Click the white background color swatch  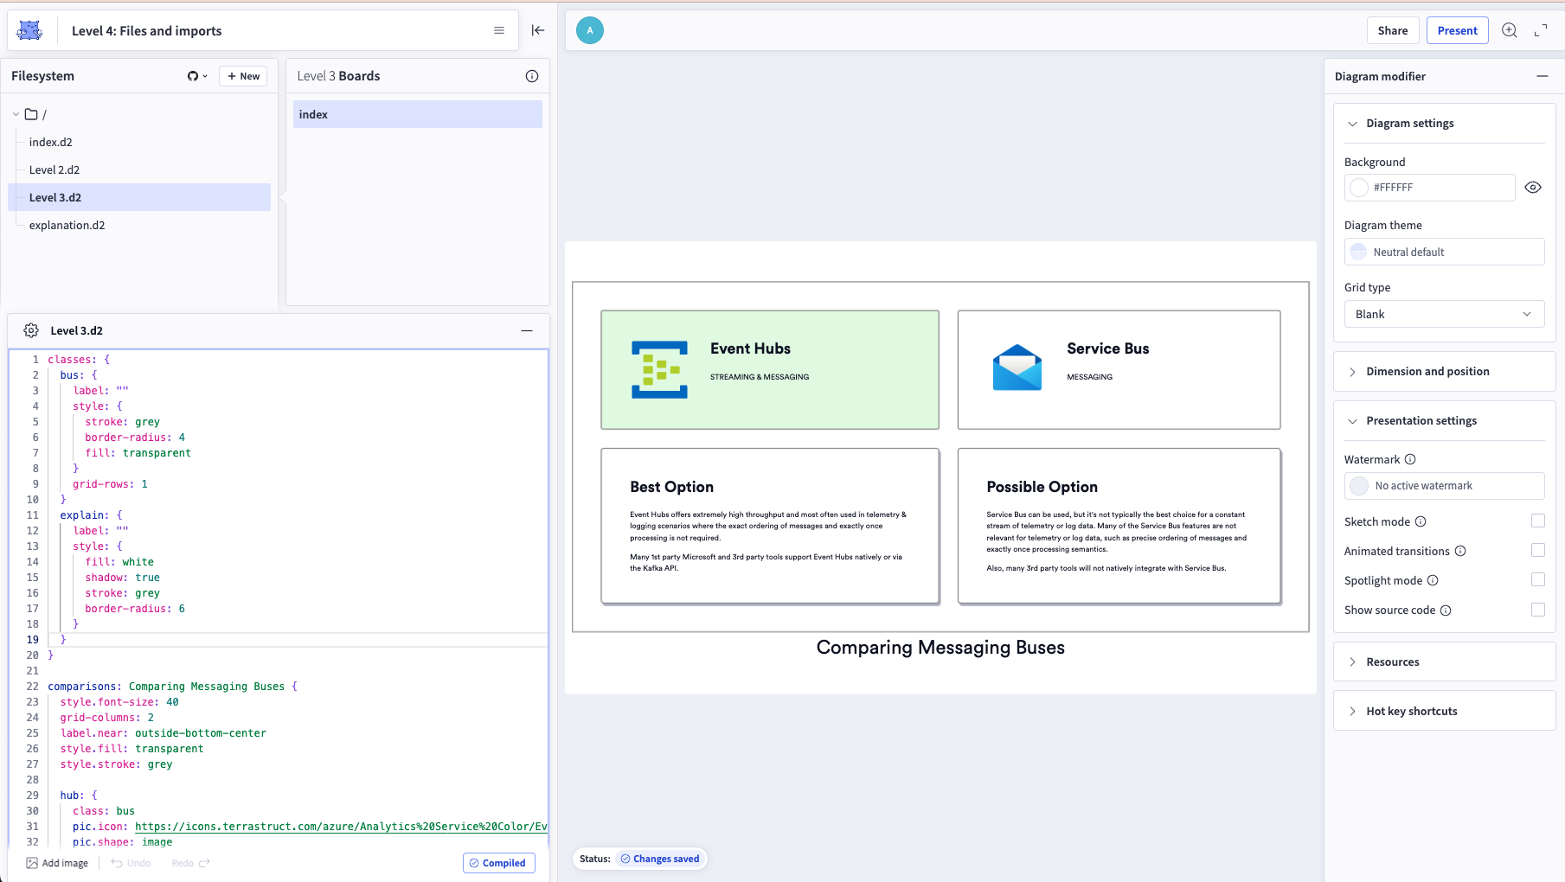pos(1359,188)
